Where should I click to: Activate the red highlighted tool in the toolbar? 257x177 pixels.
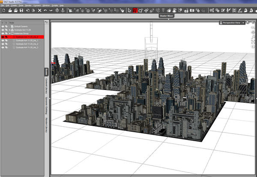(134, 10)
